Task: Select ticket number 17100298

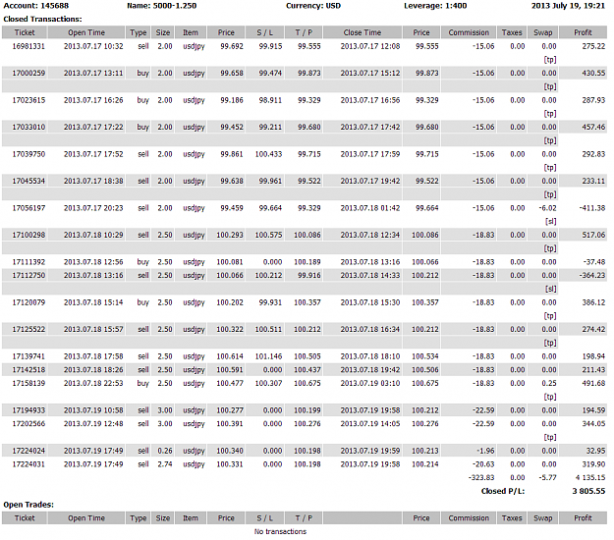Action: (28, 236)
